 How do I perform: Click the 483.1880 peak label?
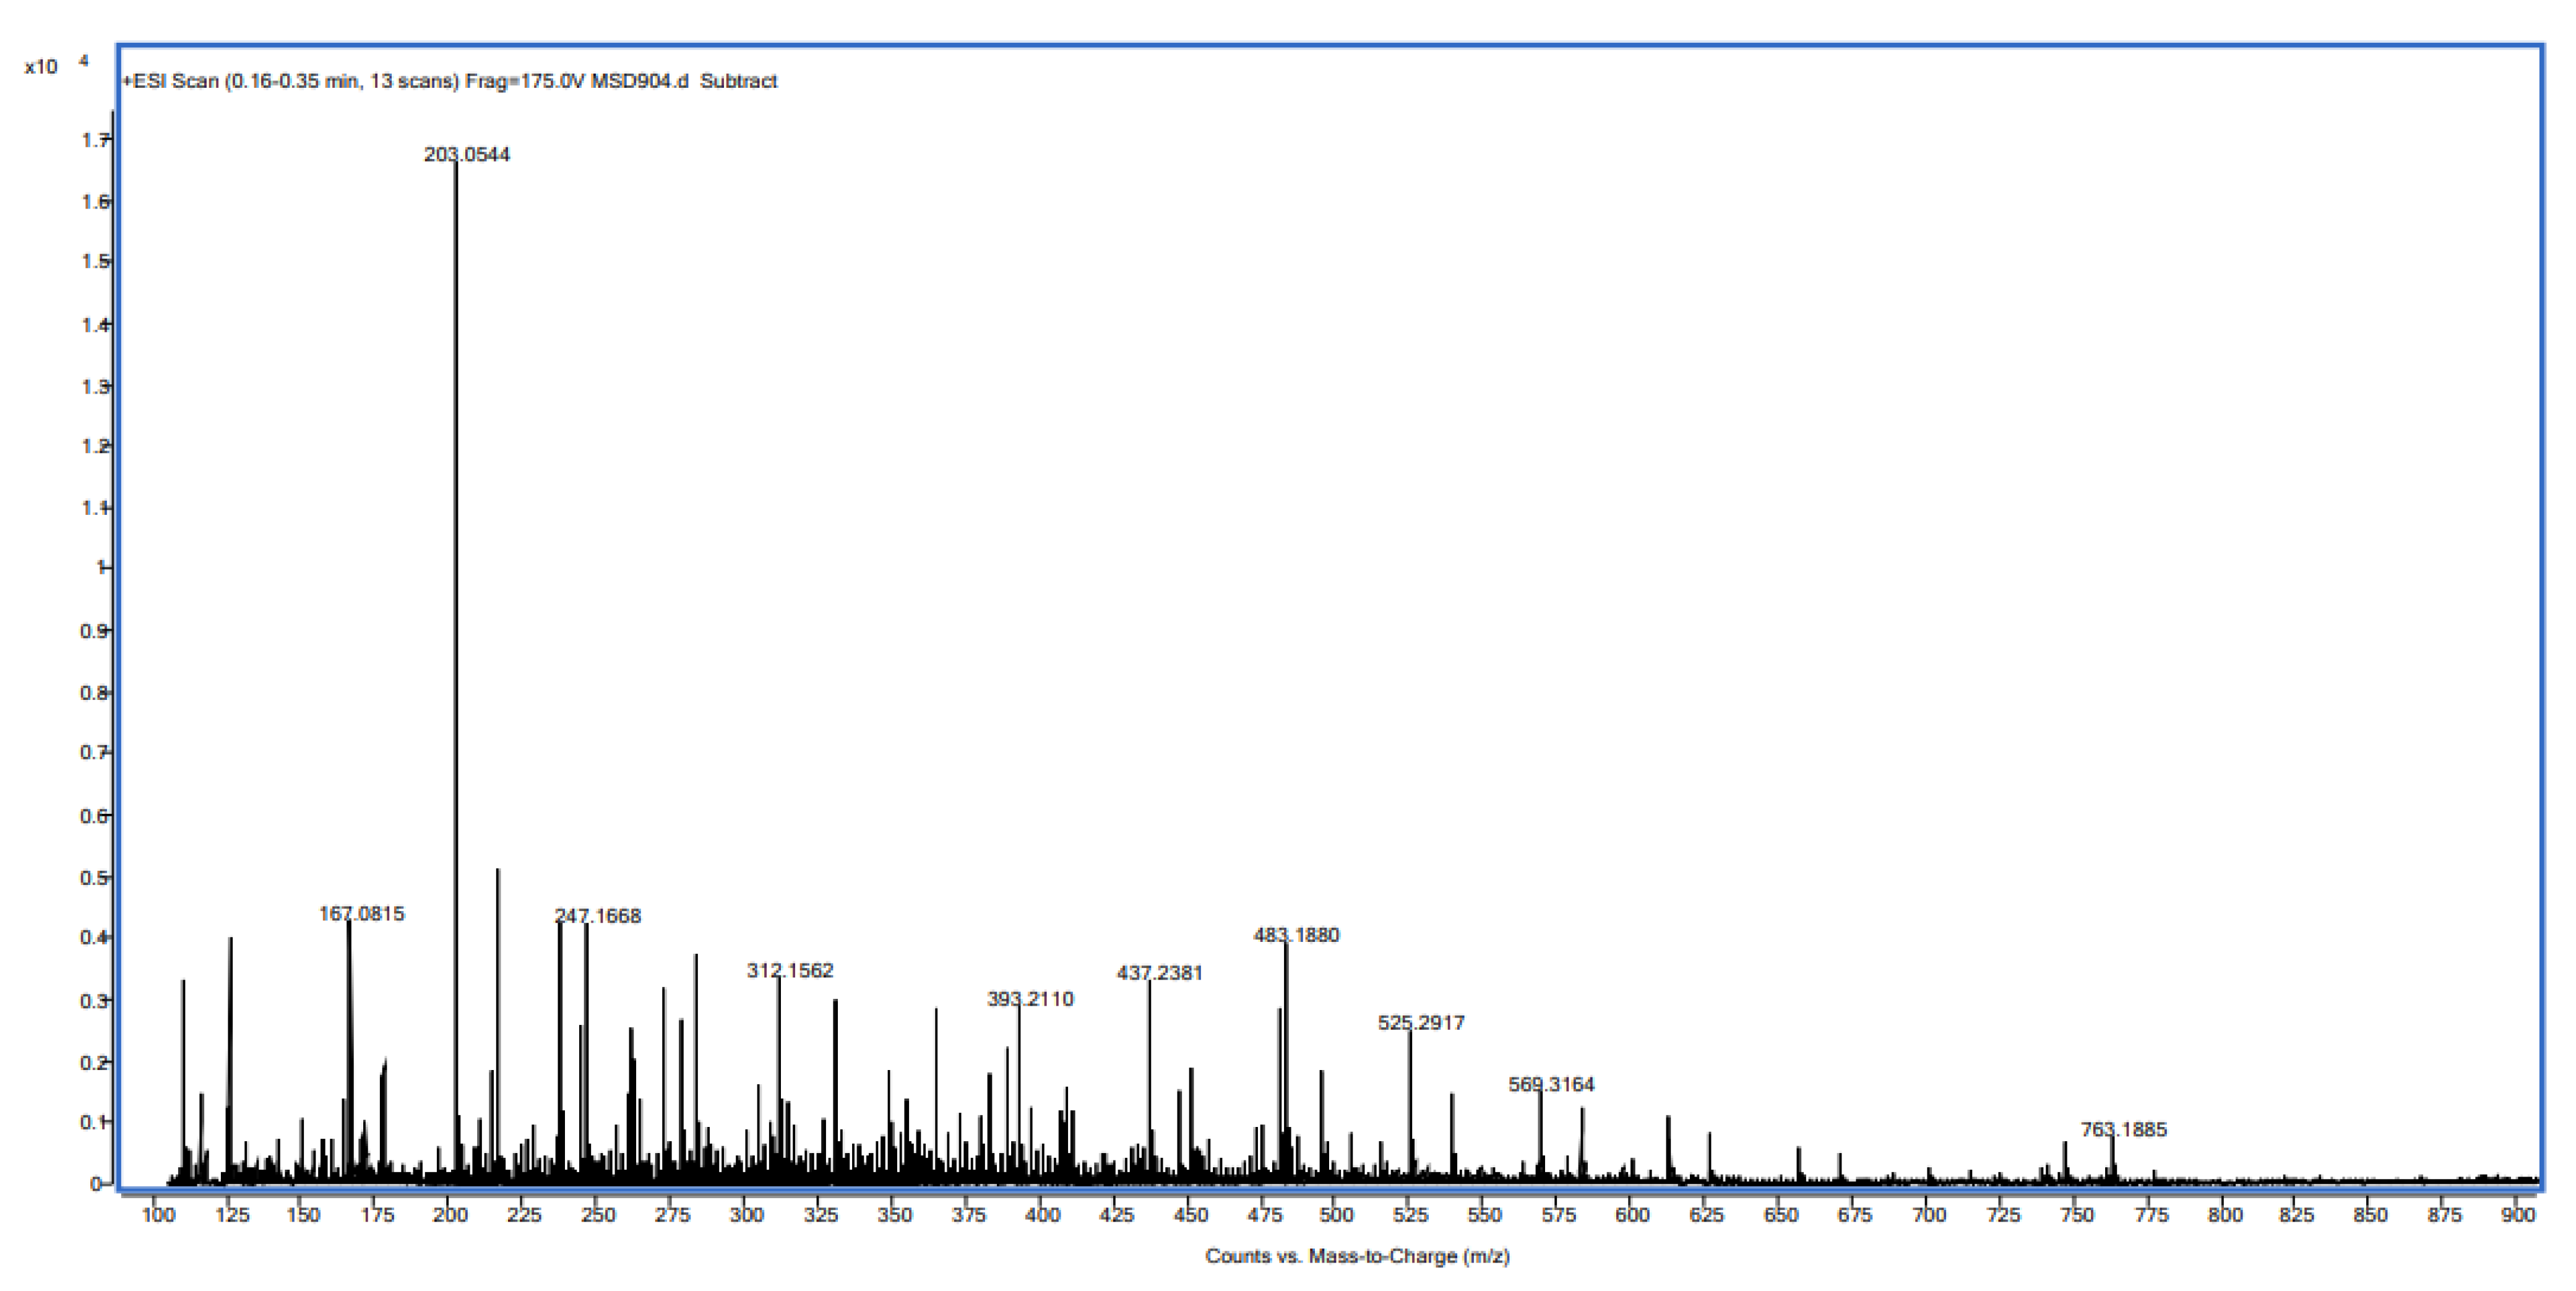pyautogui.click(x=1296, y=934)
